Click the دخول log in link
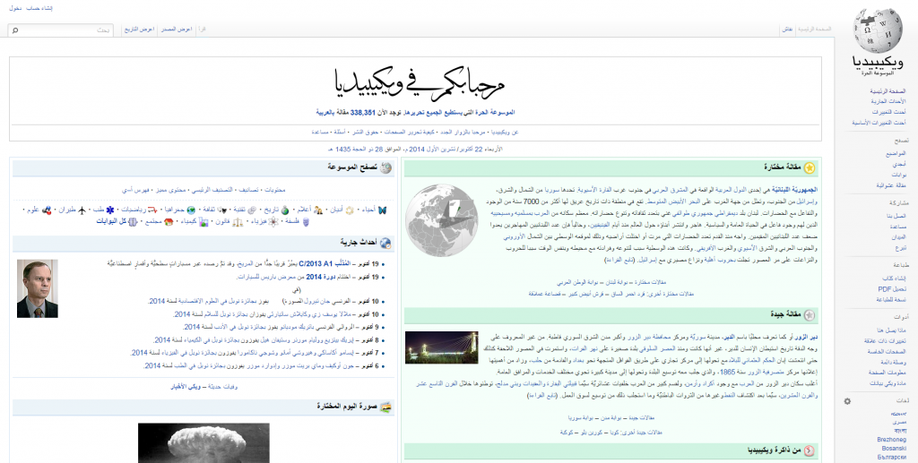This screenshot has width=918, height=463. click(15, 8)
